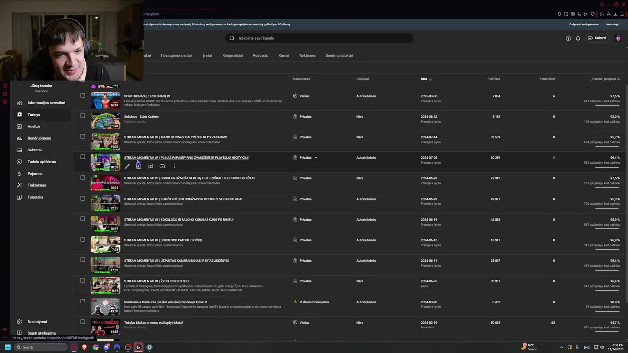Open the Informacijos suvestinė dashboard in the sidebar
This screenshot has width=628, height=353.
(41, 103)
